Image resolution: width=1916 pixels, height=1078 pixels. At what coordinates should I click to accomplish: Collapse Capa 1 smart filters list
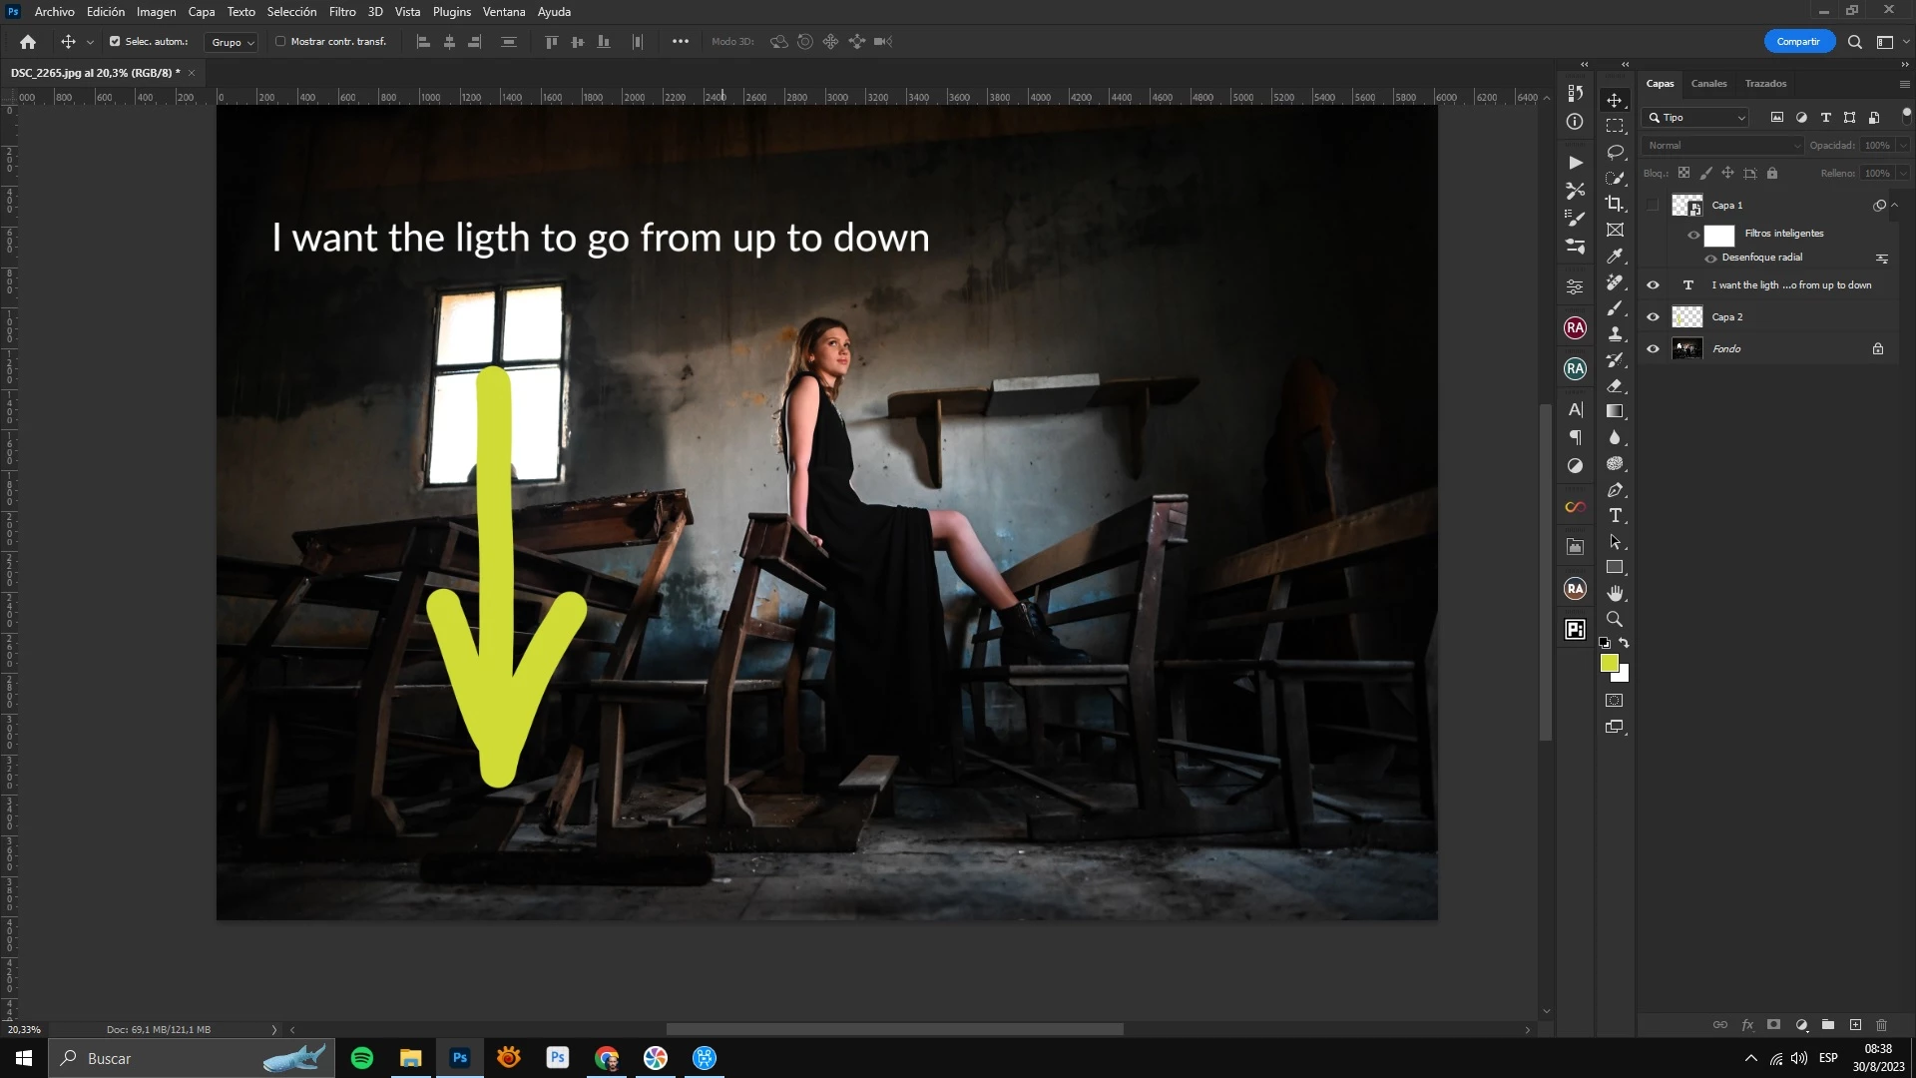click(1895, 206)
